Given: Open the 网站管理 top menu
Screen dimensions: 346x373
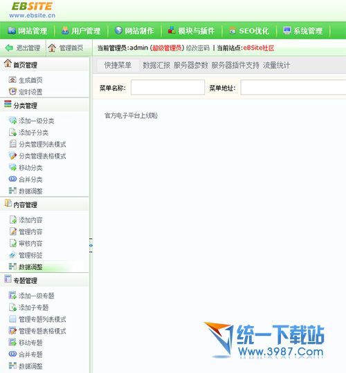Looking at the screenshot, I should [x=28, y=30].
